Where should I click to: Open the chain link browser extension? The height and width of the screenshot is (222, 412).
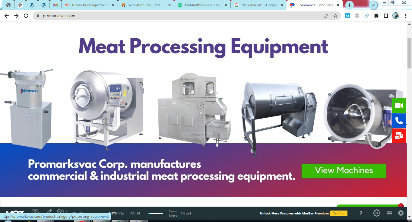click(367, 16)
